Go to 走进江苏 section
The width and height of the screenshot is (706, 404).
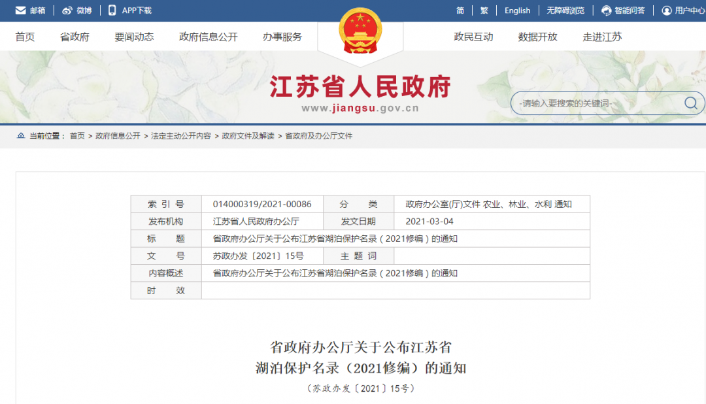(x=602, y=37)
